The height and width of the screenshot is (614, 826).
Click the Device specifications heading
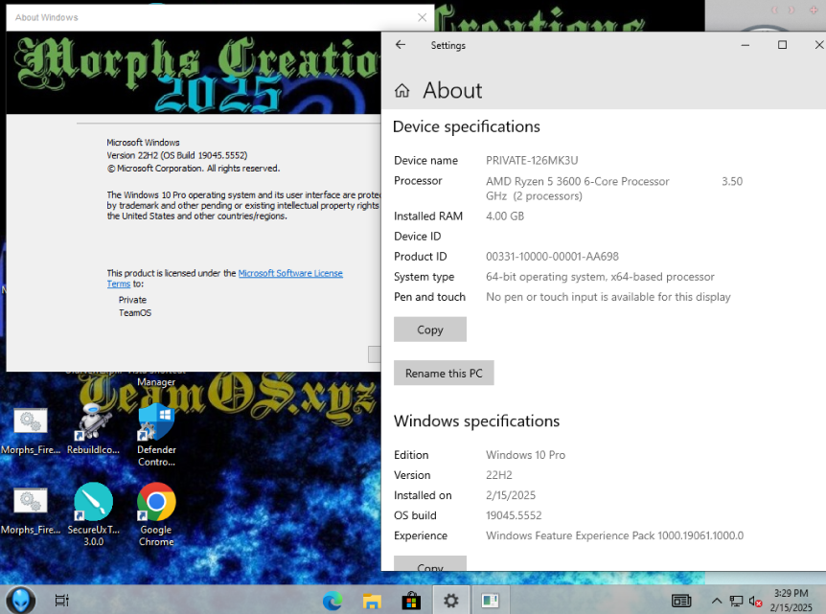tap(467, 126)
